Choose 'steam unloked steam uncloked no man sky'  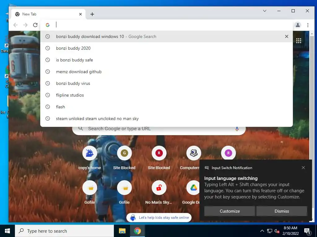click(166, 118)
